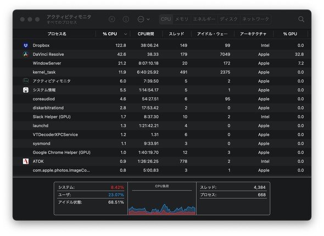The height and width of the screenshot is (236, 324).
Task: Sort by % CPU column header
Action: coord(110,34)
